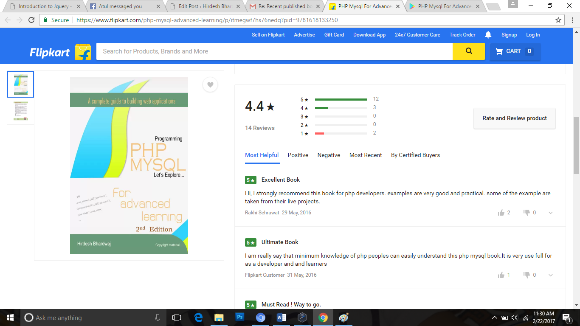This screenshot has height=326, width=580.
Task: Like Rakhi Sehrawat's review with thumbs up
Action: pos(501,213)
